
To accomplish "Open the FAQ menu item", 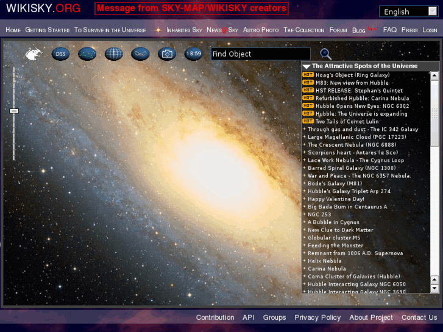I will pyautogui.click(x=389, y=30).
